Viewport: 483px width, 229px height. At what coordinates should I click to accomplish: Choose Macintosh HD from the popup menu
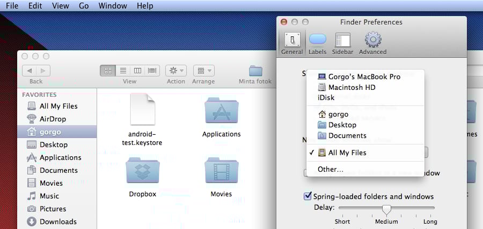(x=365, y=88)
